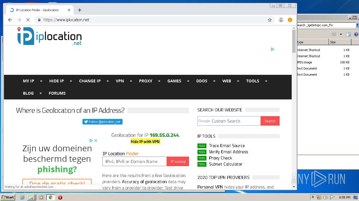This screenshot has width=359, height=201.
Task: Click the TOOL badge beside Proxy Check
Action: 202,158
